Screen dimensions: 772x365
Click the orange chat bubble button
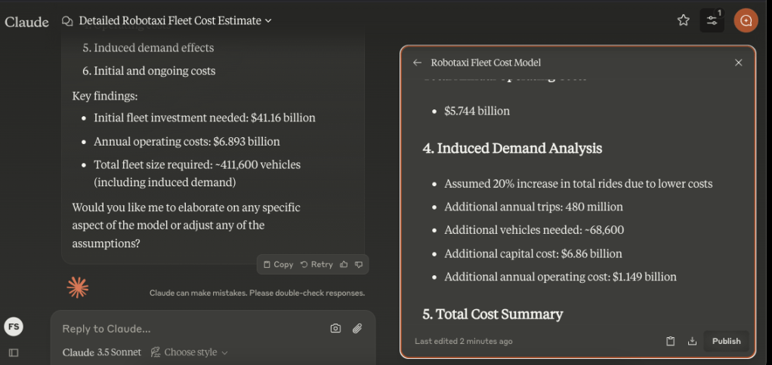point(746,20)
